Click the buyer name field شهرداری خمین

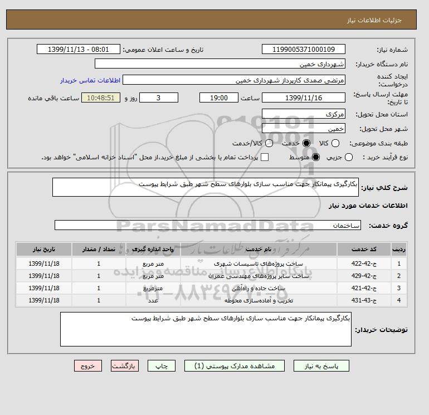pyautogui.click(x=220, y=64)
